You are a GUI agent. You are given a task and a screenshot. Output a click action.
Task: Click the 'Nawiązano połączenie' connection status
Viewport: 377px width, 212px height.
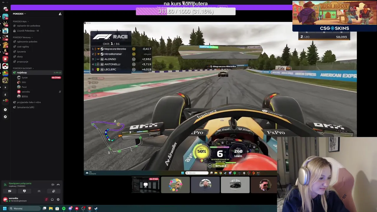click(x=20, y=183)
